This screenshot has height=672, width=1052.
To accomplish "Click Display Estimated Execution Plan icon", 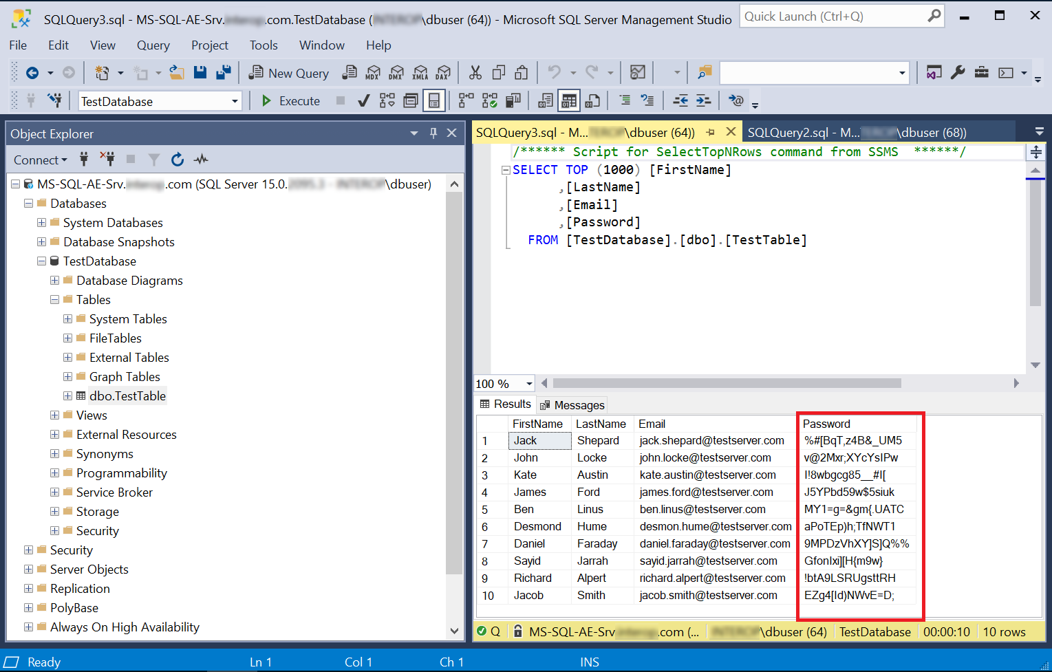I will click(x=387, y=101).
